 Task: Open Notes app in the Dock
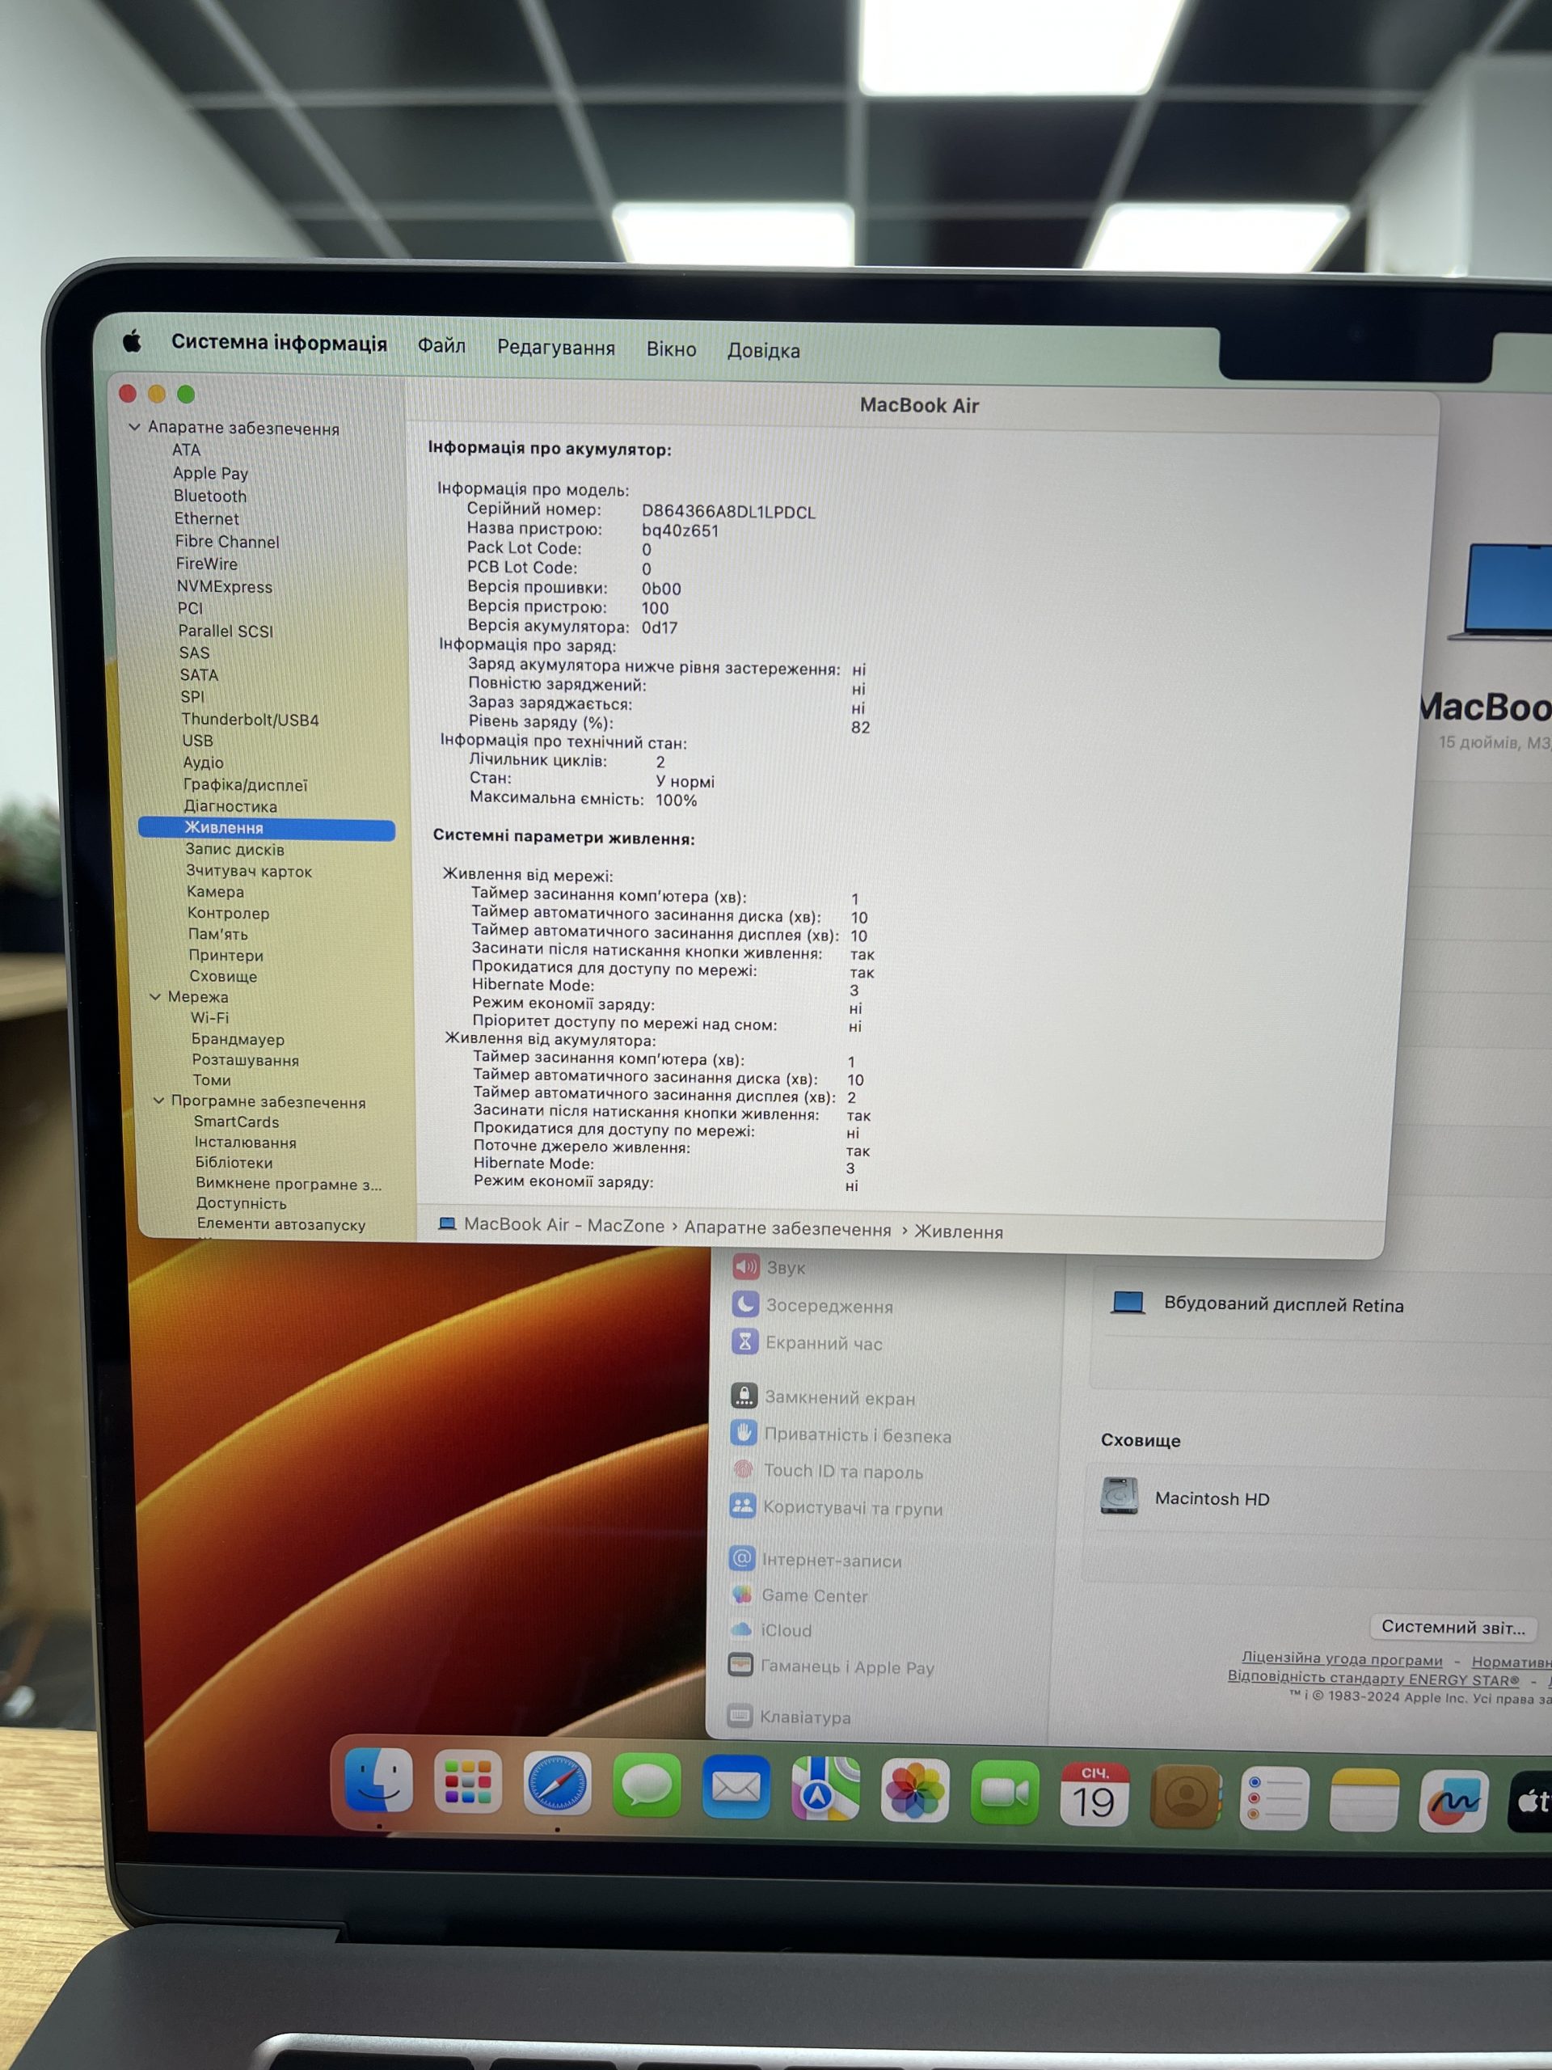tap(1364, 1800)
